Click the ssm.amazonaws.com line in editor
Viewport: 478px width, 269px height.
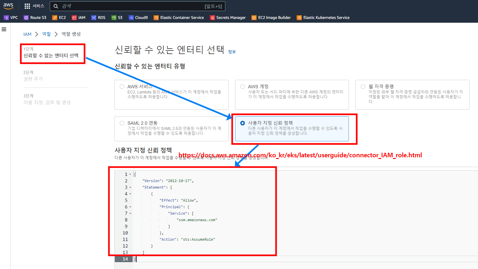pyautogui.click(x=197, y=220)
